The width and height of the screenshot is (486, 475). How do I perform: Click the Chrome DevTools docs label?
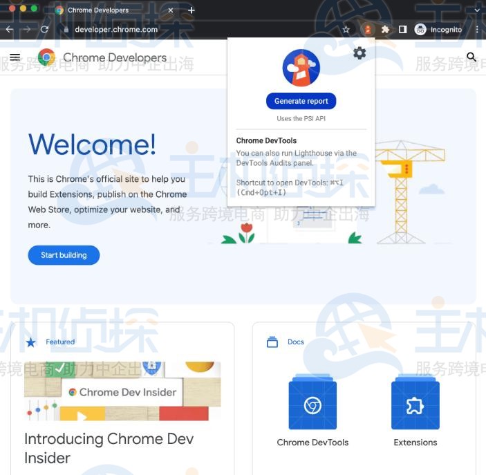tap(312, 443)
